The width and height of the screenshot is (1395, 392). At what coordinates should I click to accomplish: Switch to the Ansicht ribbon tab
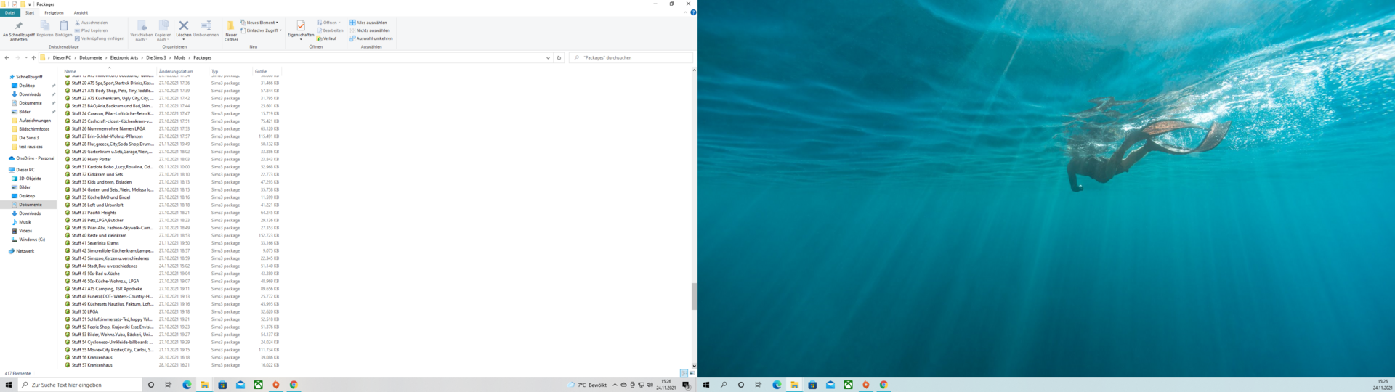click(81, 12)
